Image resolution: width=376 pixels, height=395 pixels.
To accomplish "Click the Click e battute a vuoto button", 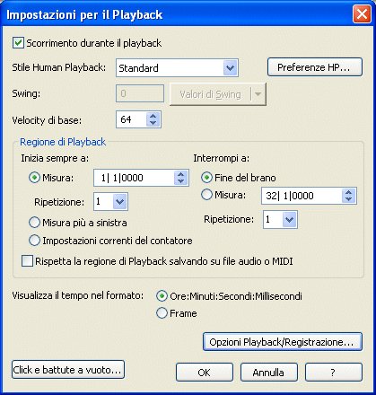I will tap(68, 370).
